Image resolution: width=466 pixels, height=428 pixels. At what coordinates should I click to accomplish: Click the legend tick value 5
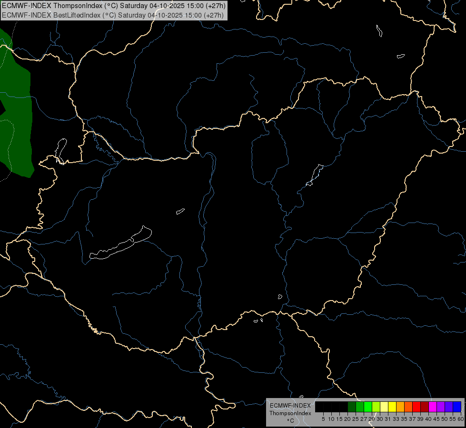coord(323,419)
